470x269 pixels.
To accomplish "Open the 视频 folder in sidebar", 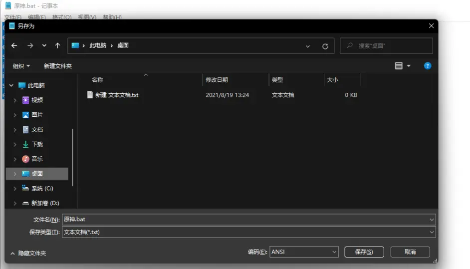I will click(x=32, y=100).
